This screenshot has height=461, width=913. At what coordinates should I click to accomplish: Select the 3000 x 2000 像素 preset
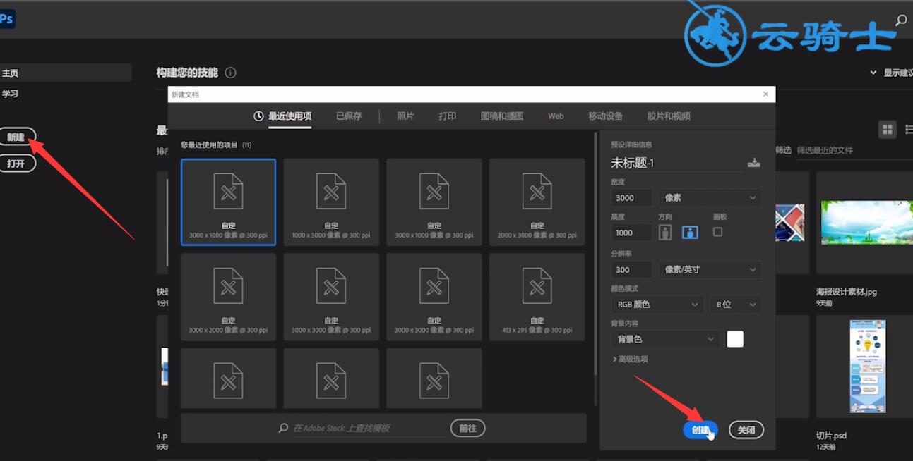coord(228,297)
